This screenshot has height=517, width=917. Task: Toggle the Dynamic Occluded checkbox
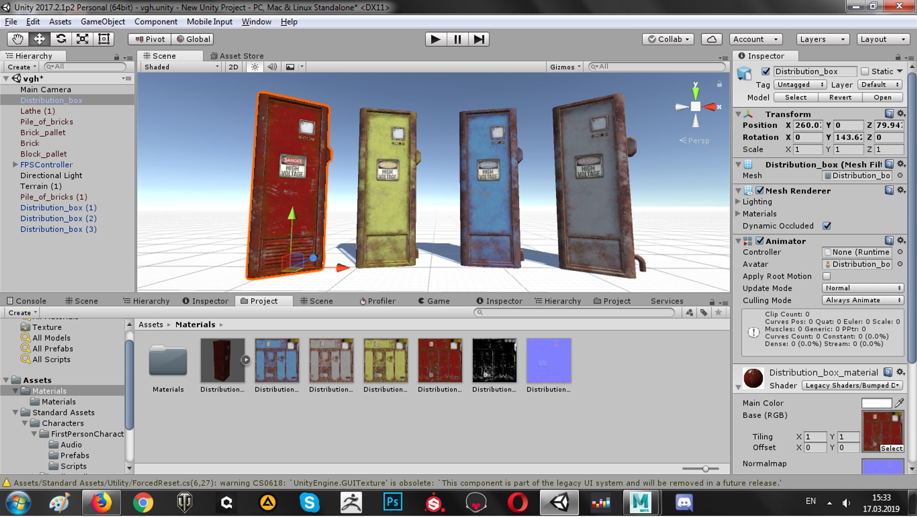coord(827,225)
